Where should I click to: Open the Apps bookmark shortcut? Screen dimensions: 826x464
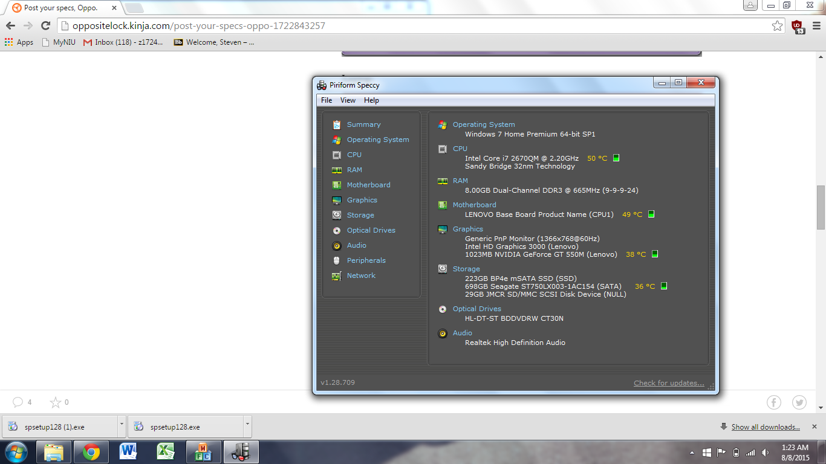point(19,42)
